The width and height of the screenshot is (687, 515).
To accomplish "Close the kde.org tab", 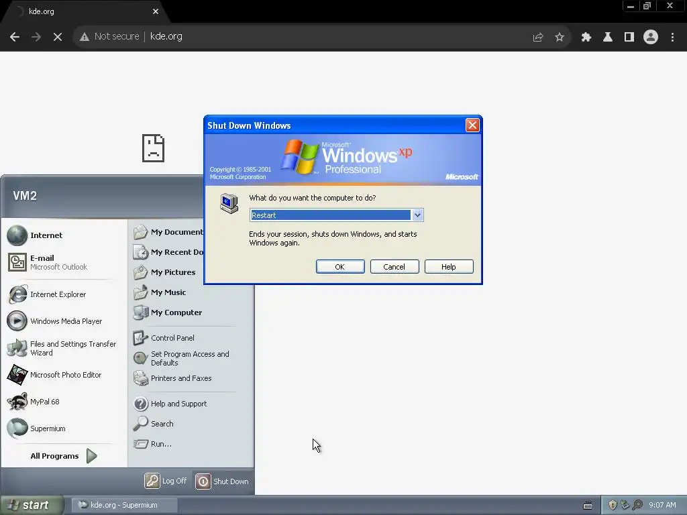I will [x=156, y=11].
